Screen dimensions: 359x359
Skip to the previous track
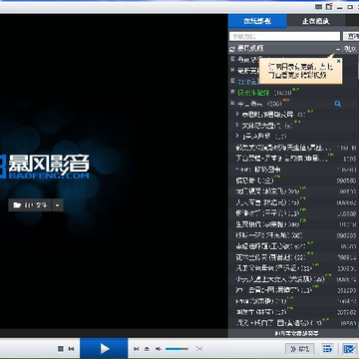pos(71,349)
